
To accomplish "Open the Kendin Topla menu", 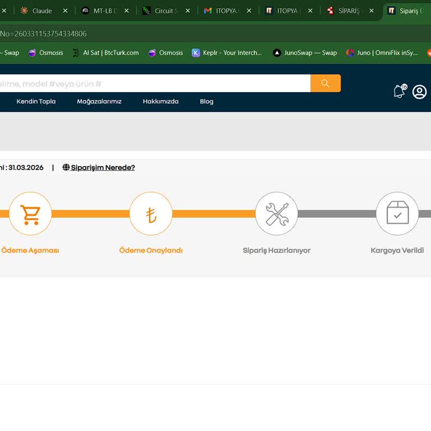I will click(x=36, y=102).
